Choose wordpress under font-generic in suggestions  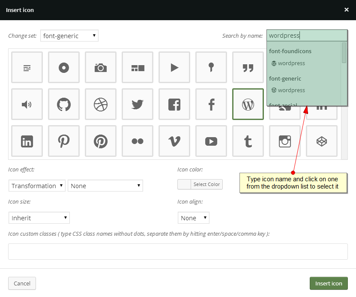[x=288, y=90]
